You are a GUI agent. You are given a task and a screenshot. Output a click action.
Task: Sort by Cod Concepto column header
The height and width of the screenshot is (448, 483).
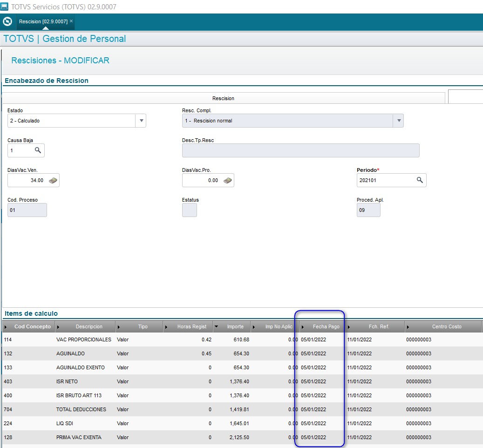pos(32,326)
